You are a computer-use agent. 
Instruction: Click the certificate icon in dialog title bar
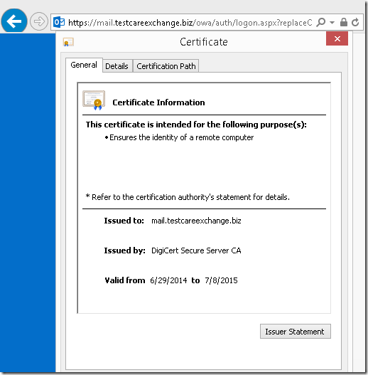coord(68,42)
